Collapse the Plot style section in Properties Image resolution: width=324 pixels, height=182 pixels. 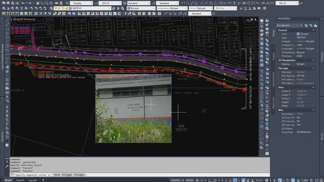pos(313,68)
